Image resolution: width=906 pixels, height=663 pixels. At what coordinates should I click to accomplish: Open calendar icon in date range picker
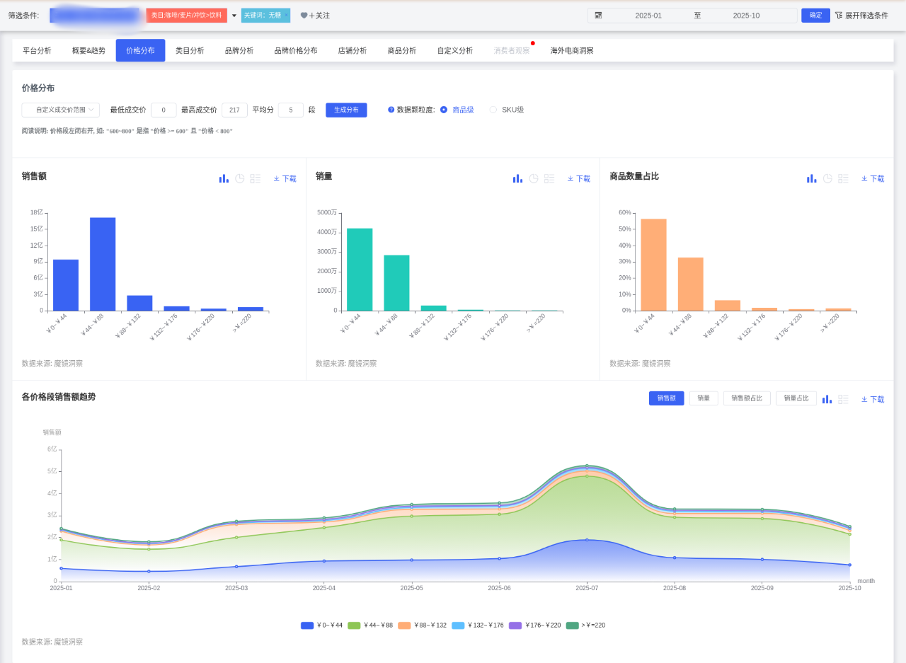[x=598, y=16]
